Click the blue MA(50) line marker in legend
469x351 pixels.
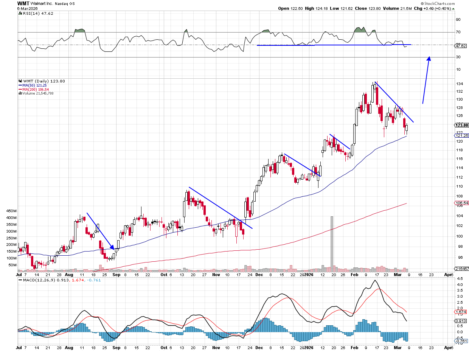tap(20, 85)
